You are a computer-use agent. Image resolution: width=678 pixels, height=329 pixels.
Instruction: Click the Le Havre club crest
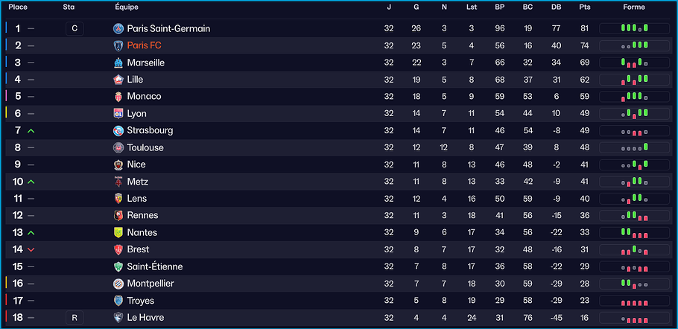point(118,318)
